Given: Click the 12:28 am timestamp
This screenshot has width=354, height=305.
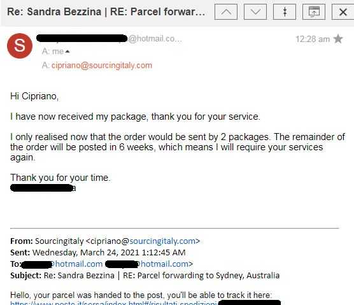Looking at the screenshot, I should [313, 39].
